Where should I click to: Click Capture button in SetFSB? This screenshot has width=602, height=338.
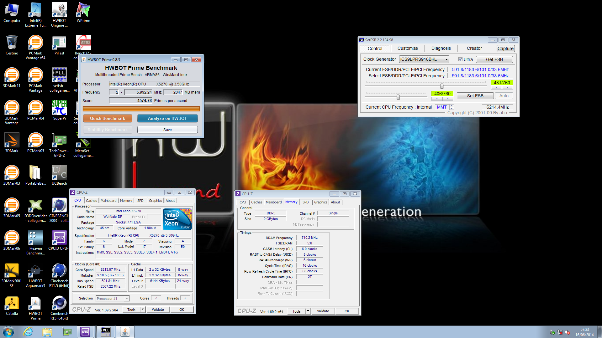click(x=505, y=48)
